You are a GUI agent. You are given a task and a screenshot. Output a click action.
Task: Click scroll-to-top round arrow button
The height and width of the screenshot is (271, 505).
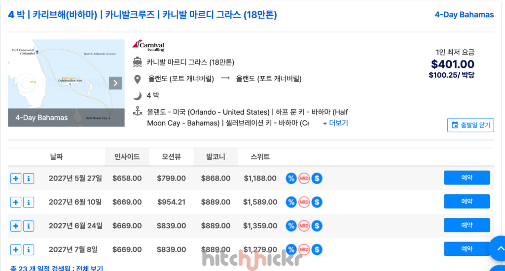pos(498,248)
